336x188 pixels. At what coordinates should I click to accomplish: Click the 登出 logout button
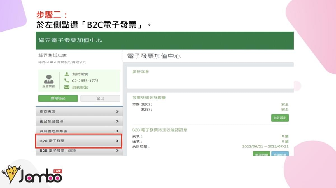[x=100, y=98]
